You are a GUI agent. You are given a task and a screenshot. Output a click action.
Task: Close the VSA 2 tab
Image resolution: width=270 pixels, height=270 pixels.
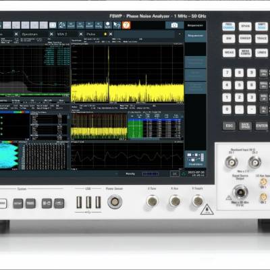point(81,34)
